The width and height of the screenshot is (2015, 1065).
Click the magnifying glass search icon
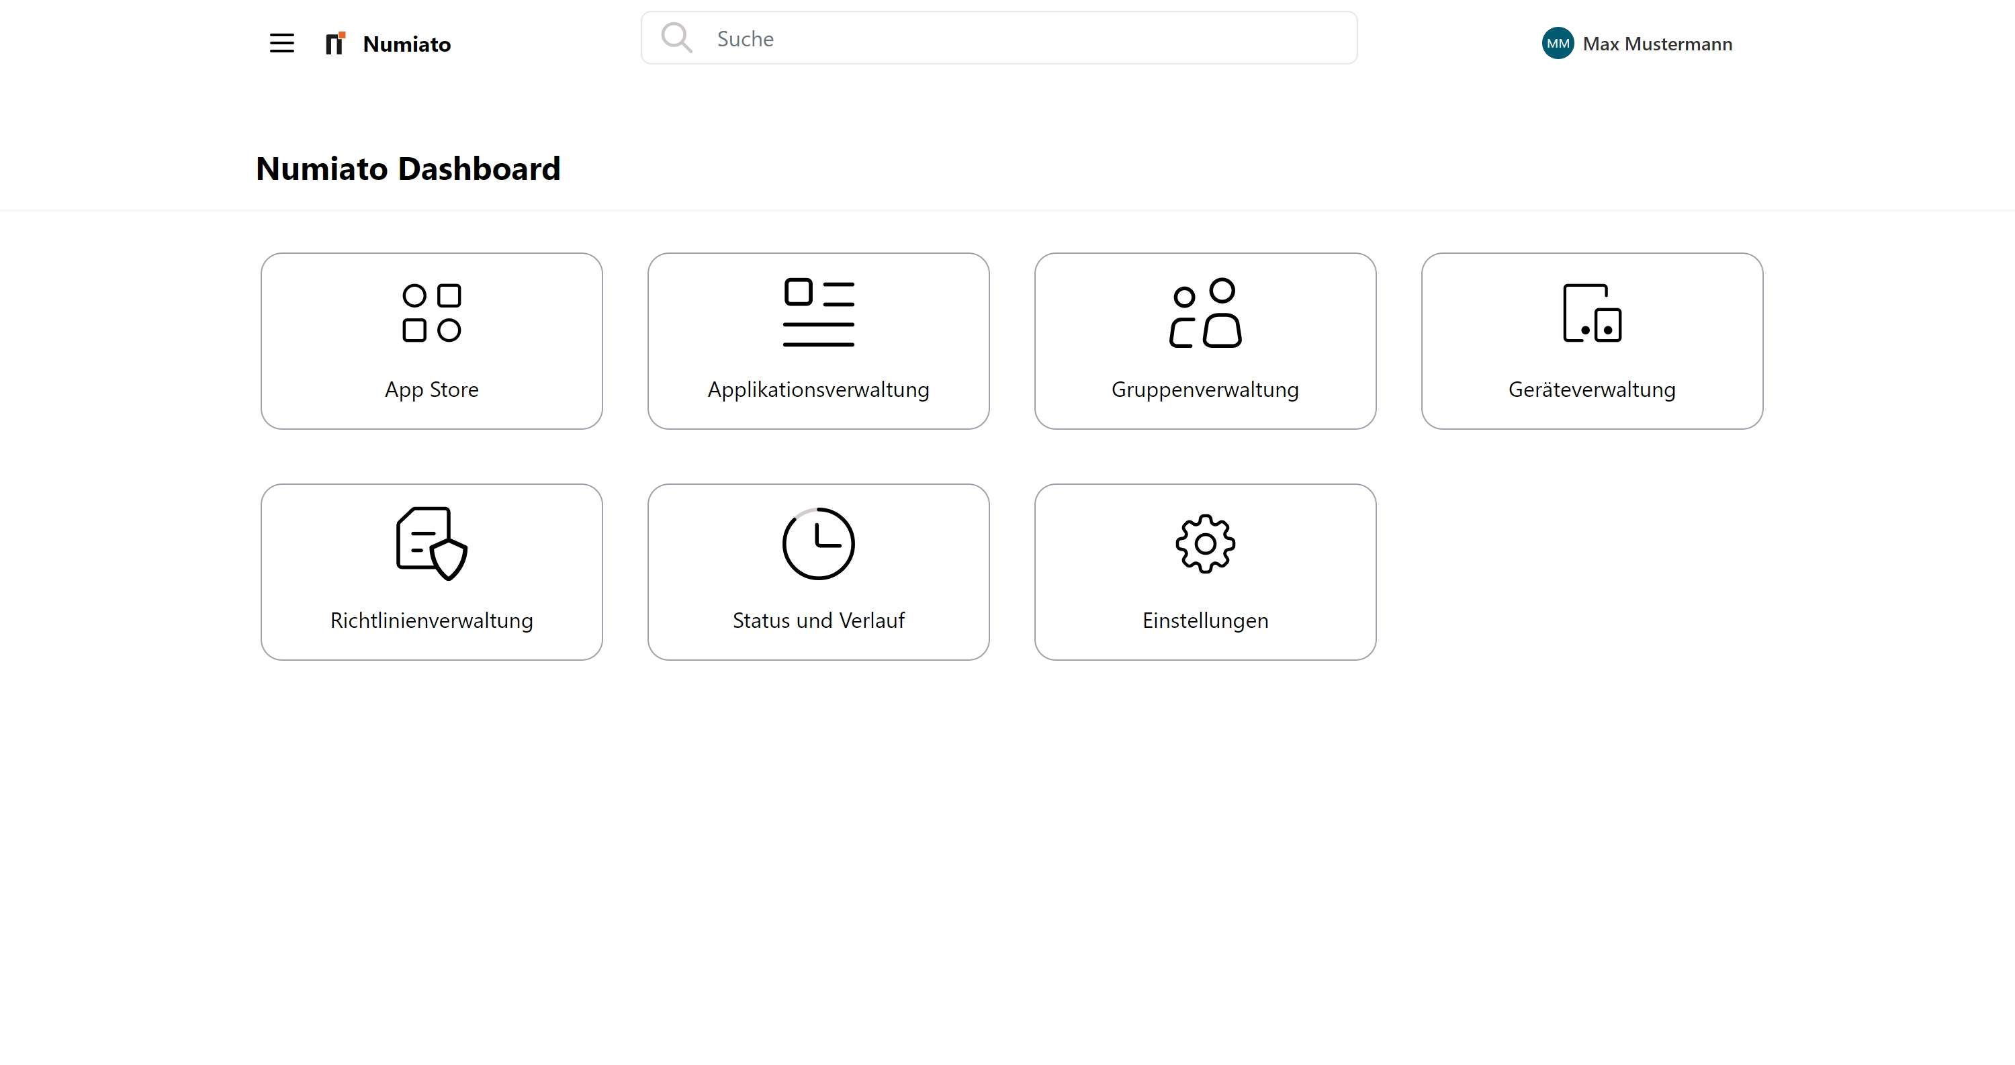[x=676, y=38]
